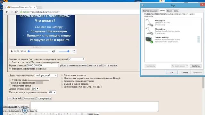Check Отключить звуки option

pos(10,85)
